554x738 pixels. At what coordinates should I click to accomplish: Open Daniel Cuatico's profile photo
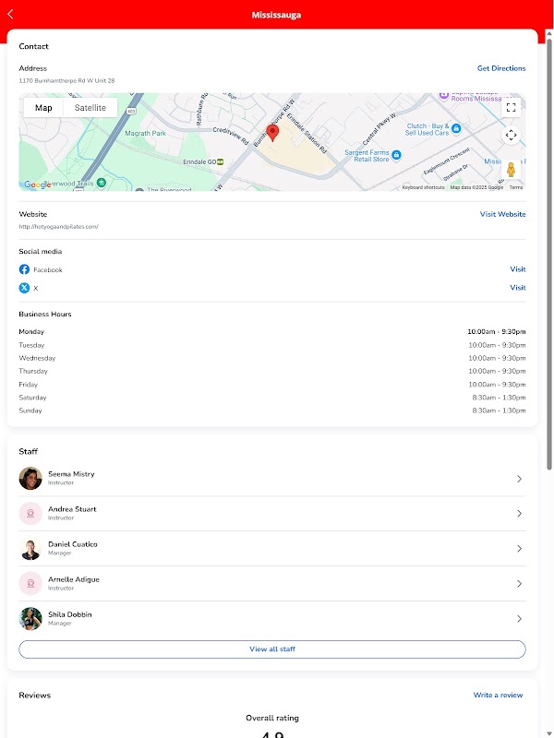[x=30, y=549]
